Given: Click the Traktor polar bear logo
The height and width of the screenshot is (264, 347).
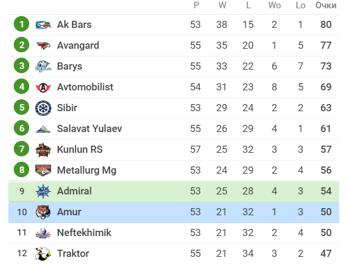Looking at the screenshot, I should click(x=43, y=253).
